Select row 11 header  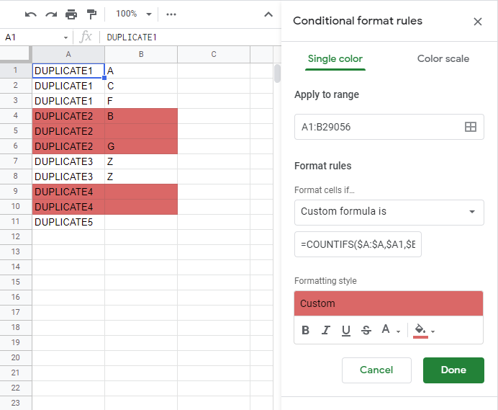16,222
